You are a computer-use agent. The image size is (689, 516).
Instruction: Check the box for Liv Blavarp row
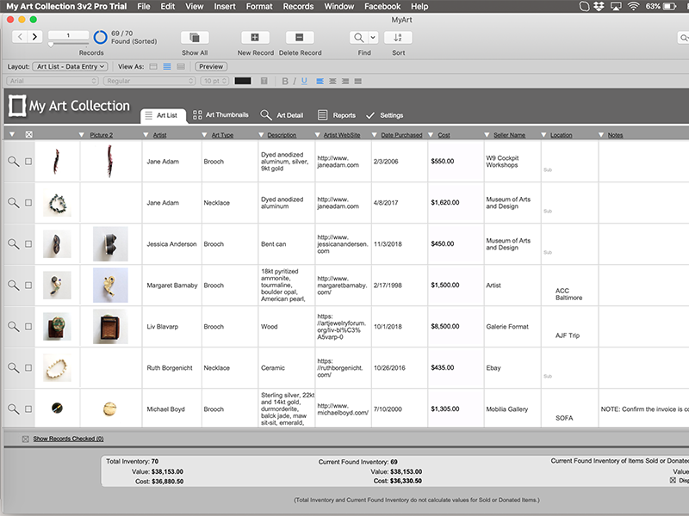(28, 327)
